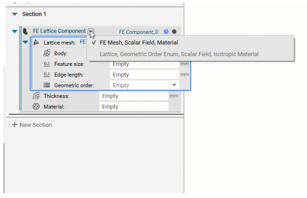Toggle the dark status circle of FE Component_0
Screen dimensions: 307x198
[x=174, y=31]
